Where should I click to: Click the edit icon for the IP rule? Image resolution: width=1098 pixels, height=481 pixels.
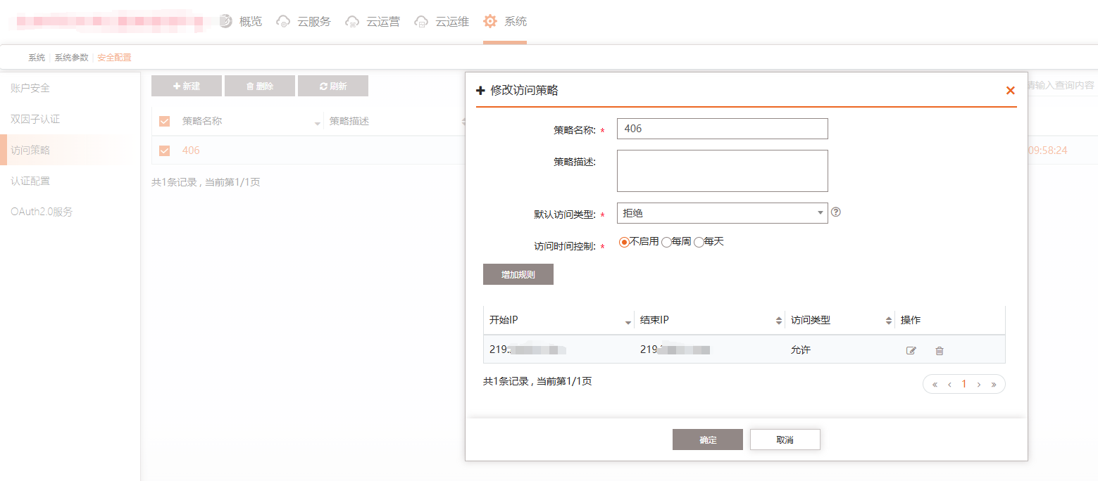[911, 350]
